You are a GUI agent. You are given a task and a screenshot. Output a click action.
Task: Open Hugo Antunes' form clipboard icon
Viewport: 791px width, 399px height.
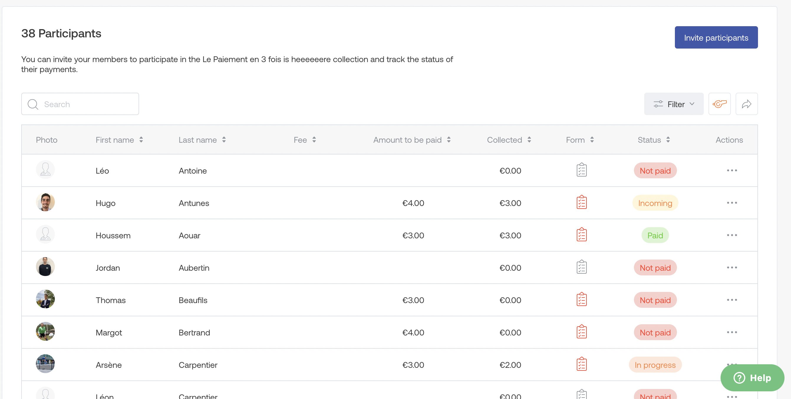tap(581, 202)
